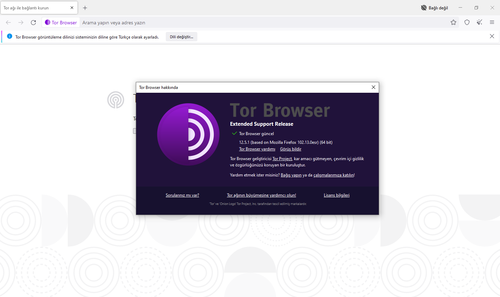Restore down the browser window
500x297 pixels.
click(476, 8)
